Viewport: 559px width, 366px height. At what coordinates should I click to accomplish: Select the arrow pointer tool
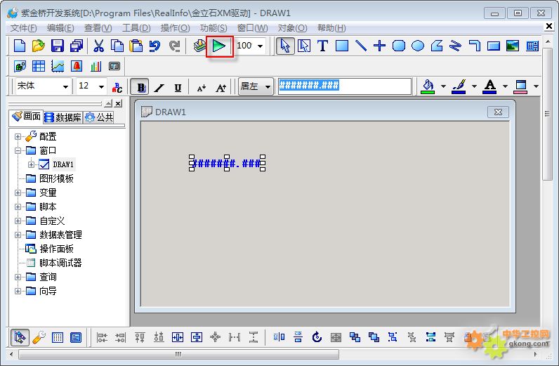pyautogui.click(x=285, y=46)
